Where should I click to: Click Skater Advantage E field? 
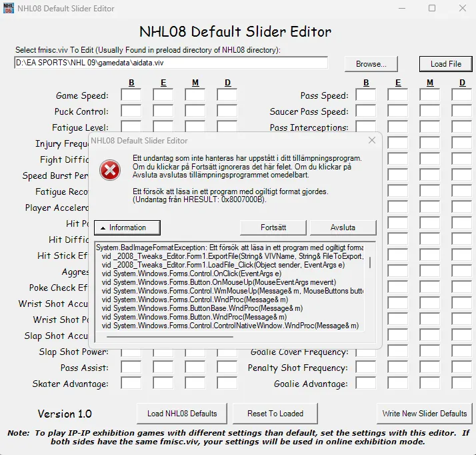(x=163, y=384)
